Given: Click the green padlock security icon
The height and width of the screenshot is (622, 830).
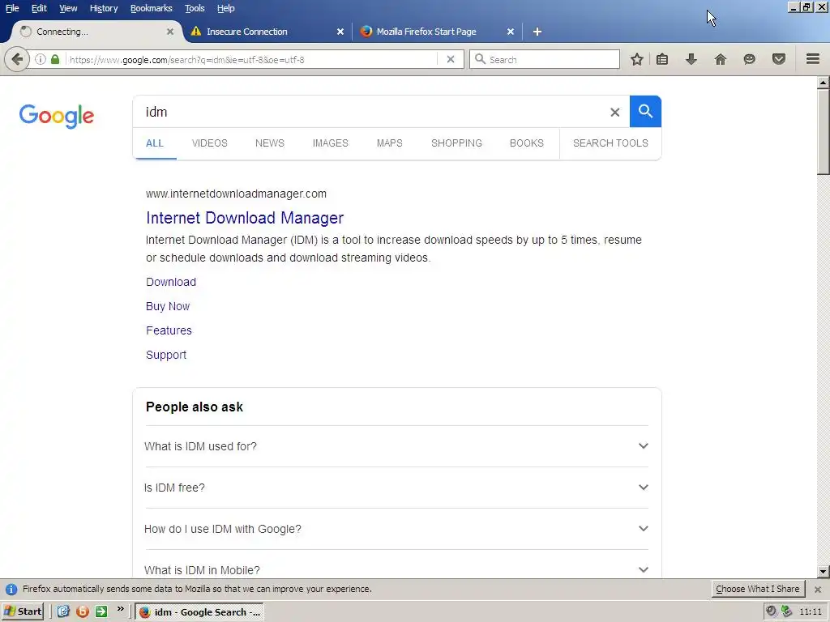Looking at the screenshot, I should (x=55, y=59).
